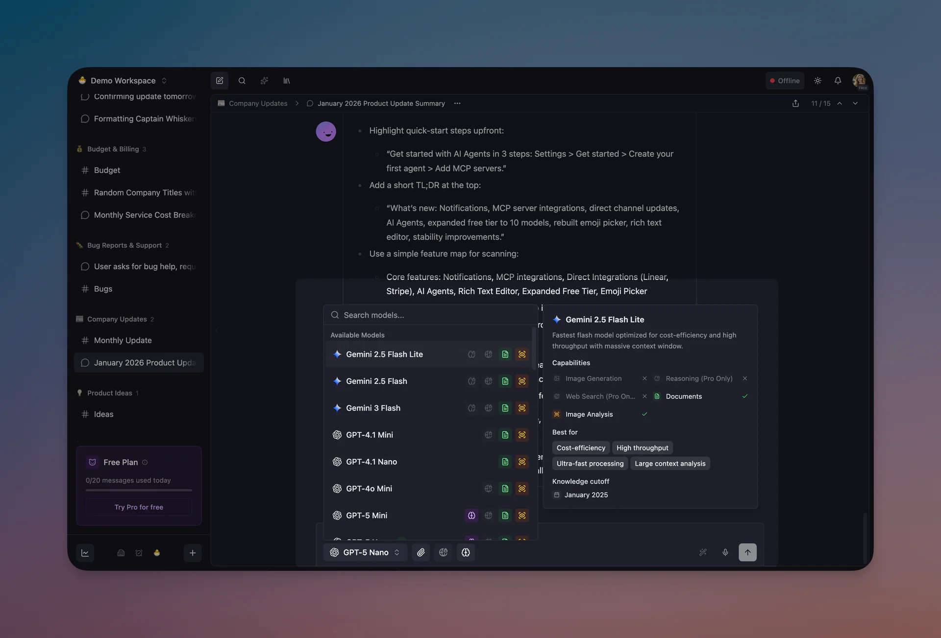Add new item with sidebar plus button
This screenshot has height=638, width=941.
click(x=193, y=553)
